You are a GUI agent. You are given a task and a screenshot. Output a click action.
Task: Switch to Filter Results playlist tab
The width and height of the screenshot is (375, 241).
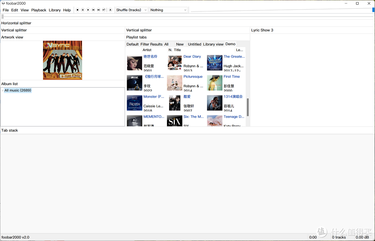151,44
